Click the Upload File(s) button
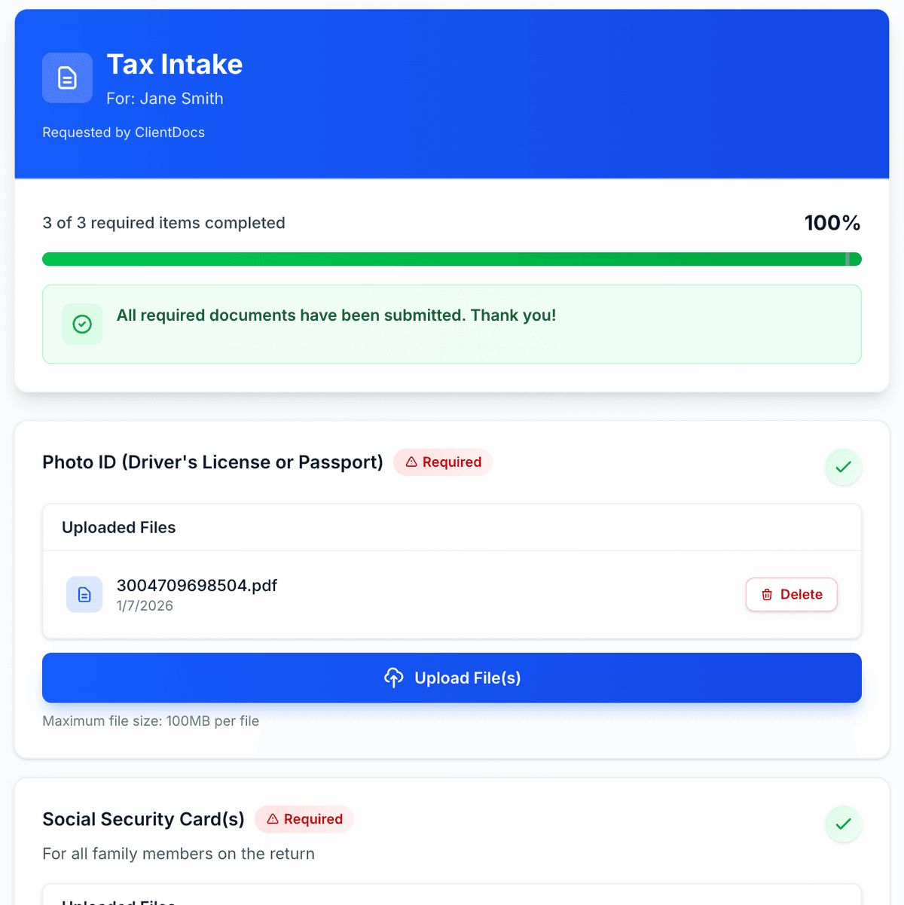This screenshot has height=905, width=904. pos(451,678)
